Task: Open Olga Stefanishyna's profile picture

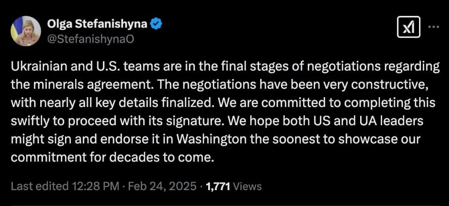Action: (x=26, y=30)
